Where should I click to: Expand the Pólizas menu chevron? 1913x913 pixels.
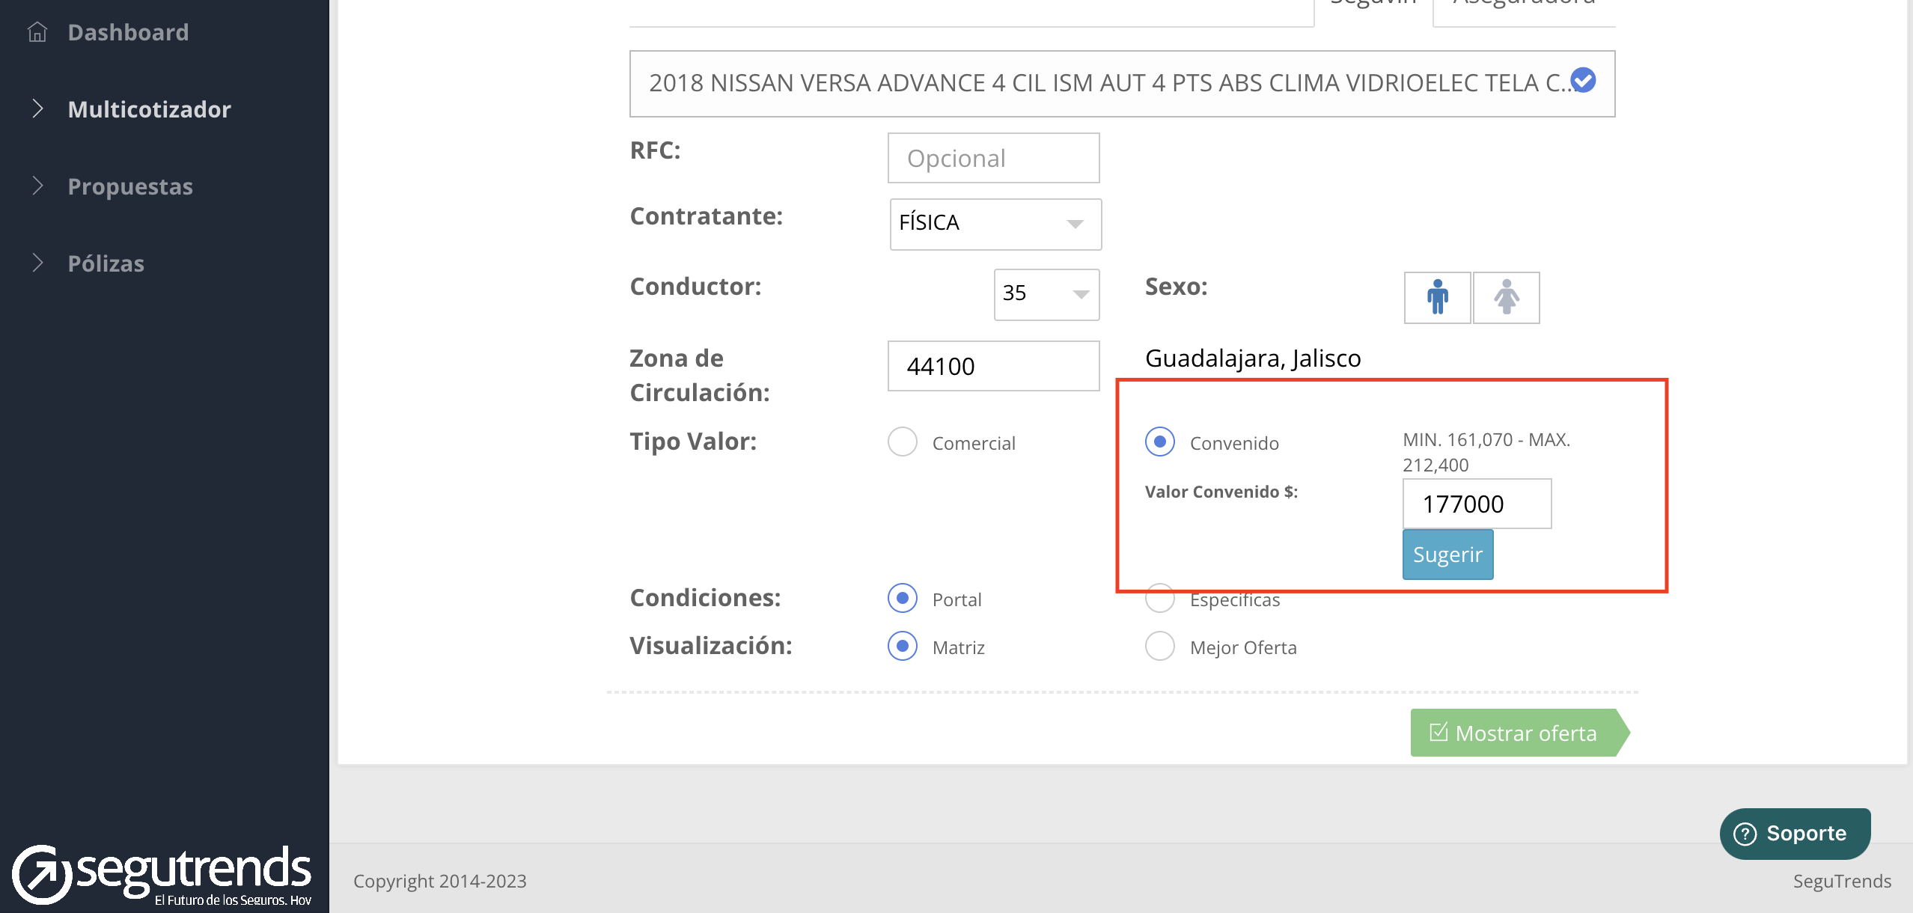[x=38, y=263]
